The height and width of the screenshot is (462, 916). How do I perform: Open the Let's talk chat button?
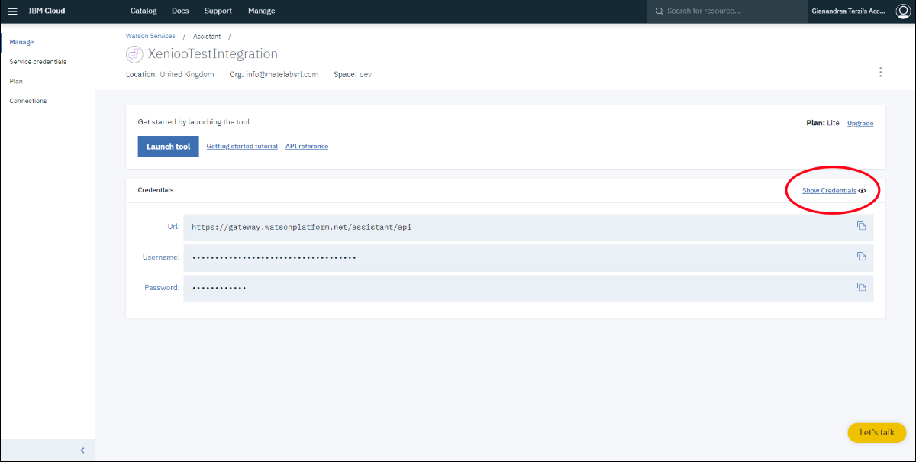pos(876,432)
